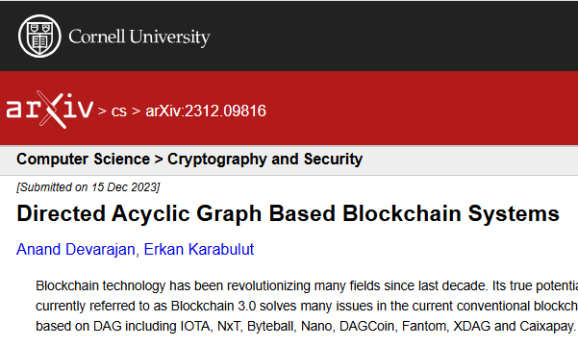Go to arXiv home via the logo
Image resolution: width=578 pixels, height=346 pixels.
tap(49, 109)
